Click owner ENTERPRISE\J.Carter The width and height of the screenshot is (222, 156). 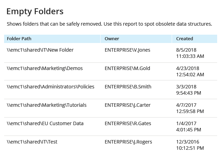pos(128,105)
